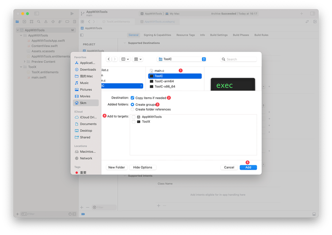Screen dimensions: 332x235
Task: Click the Search field in file dialog
Action: pos(240,59)
